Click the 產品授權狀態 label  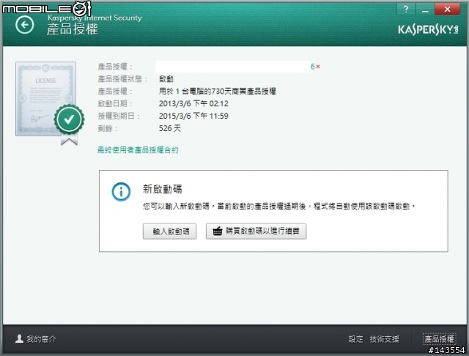(x=122, y=79)
